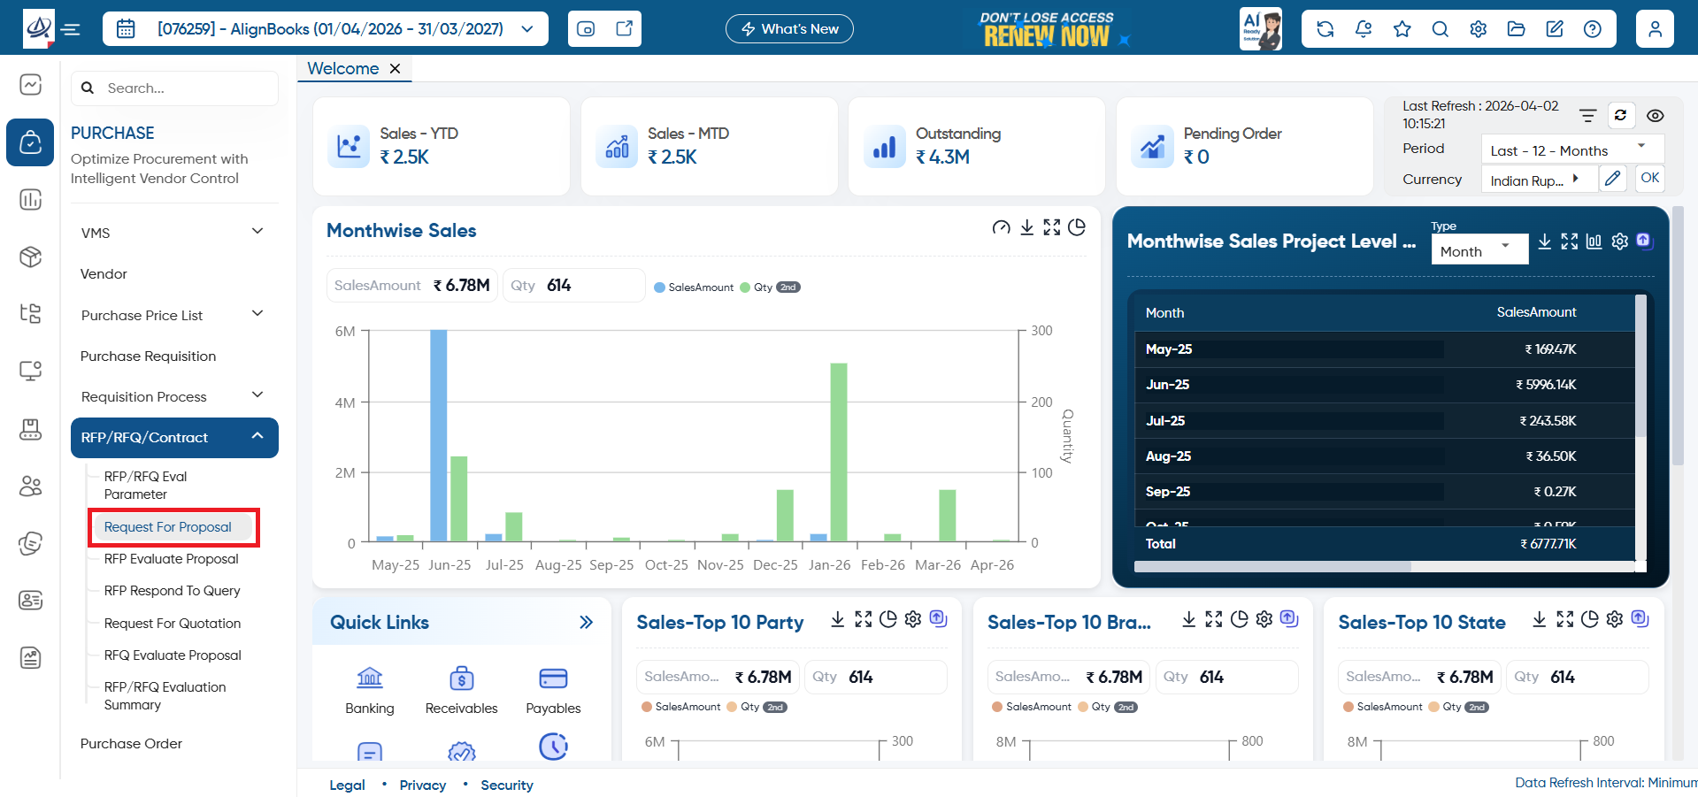The width and height of the screenshot is (1698, 797).
Task: Open the help question mark icon
Action: pyautogui.click(x=1592, y=29)
